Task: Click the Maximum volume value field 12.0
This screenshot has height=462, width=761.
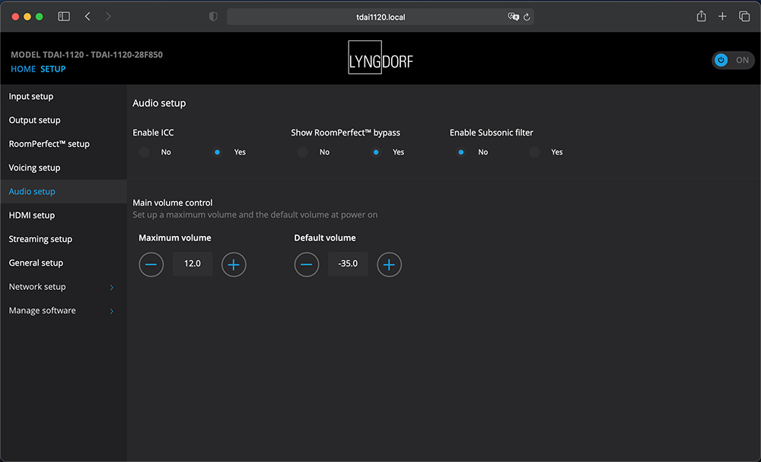Action: click(x=193, y=264)
